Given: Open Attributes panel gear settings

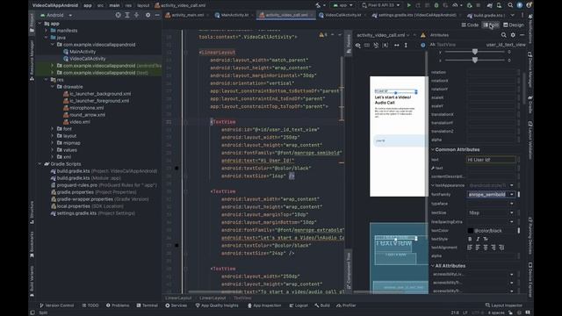Looking at the screenshot, I should (x=513, y=35).
